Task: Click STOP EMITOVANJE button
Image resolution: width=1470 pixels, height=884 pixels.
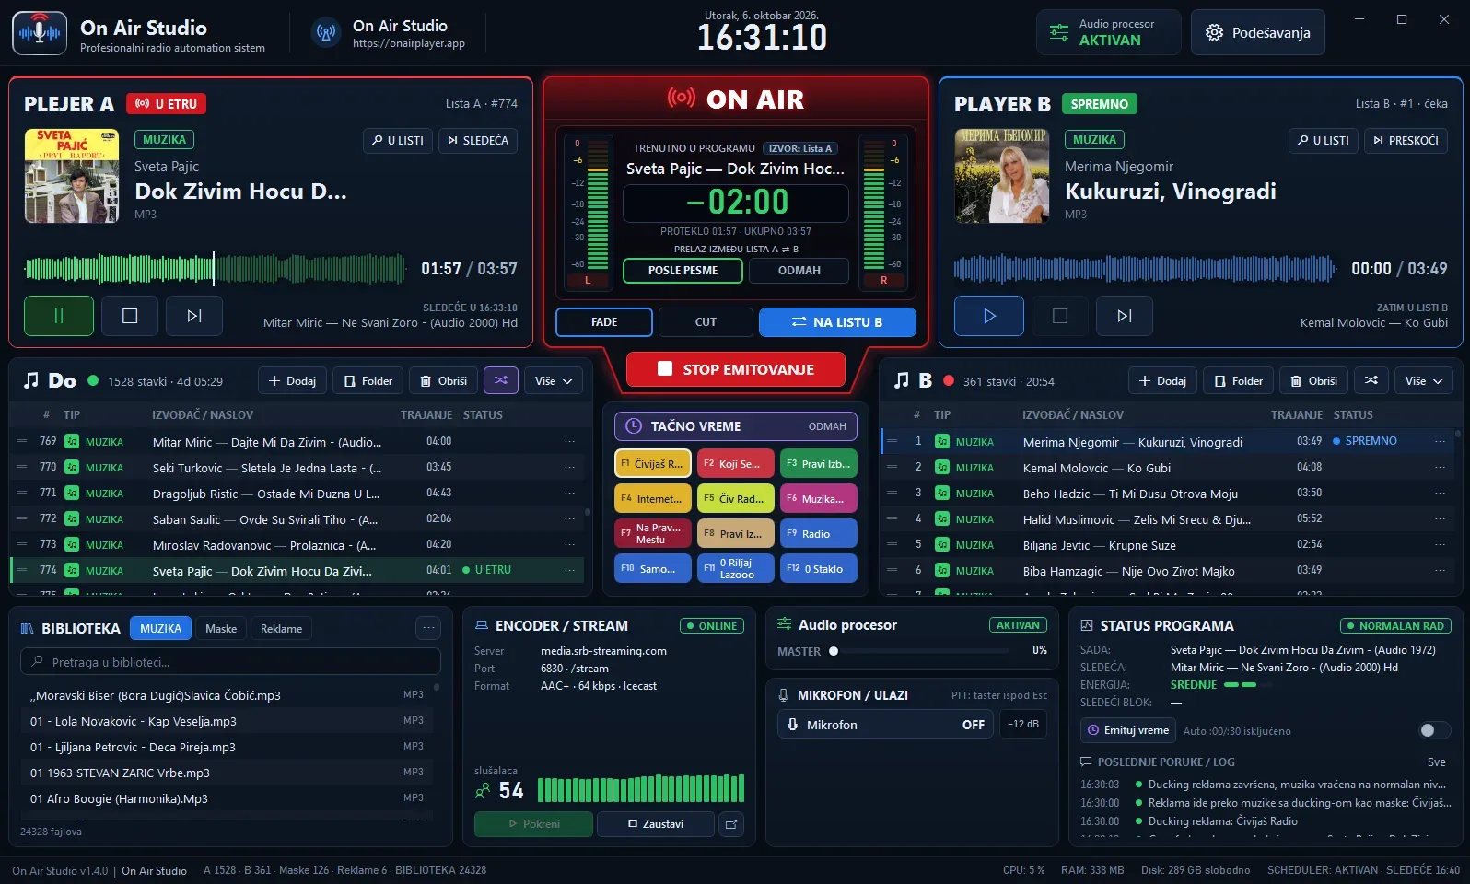Action: pos(736,369)
